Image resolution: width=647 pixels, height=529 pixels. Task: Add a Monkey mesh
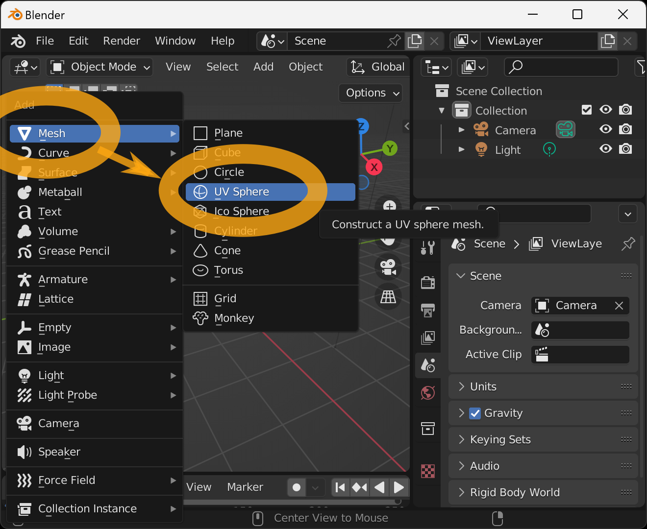pos(271,318)
